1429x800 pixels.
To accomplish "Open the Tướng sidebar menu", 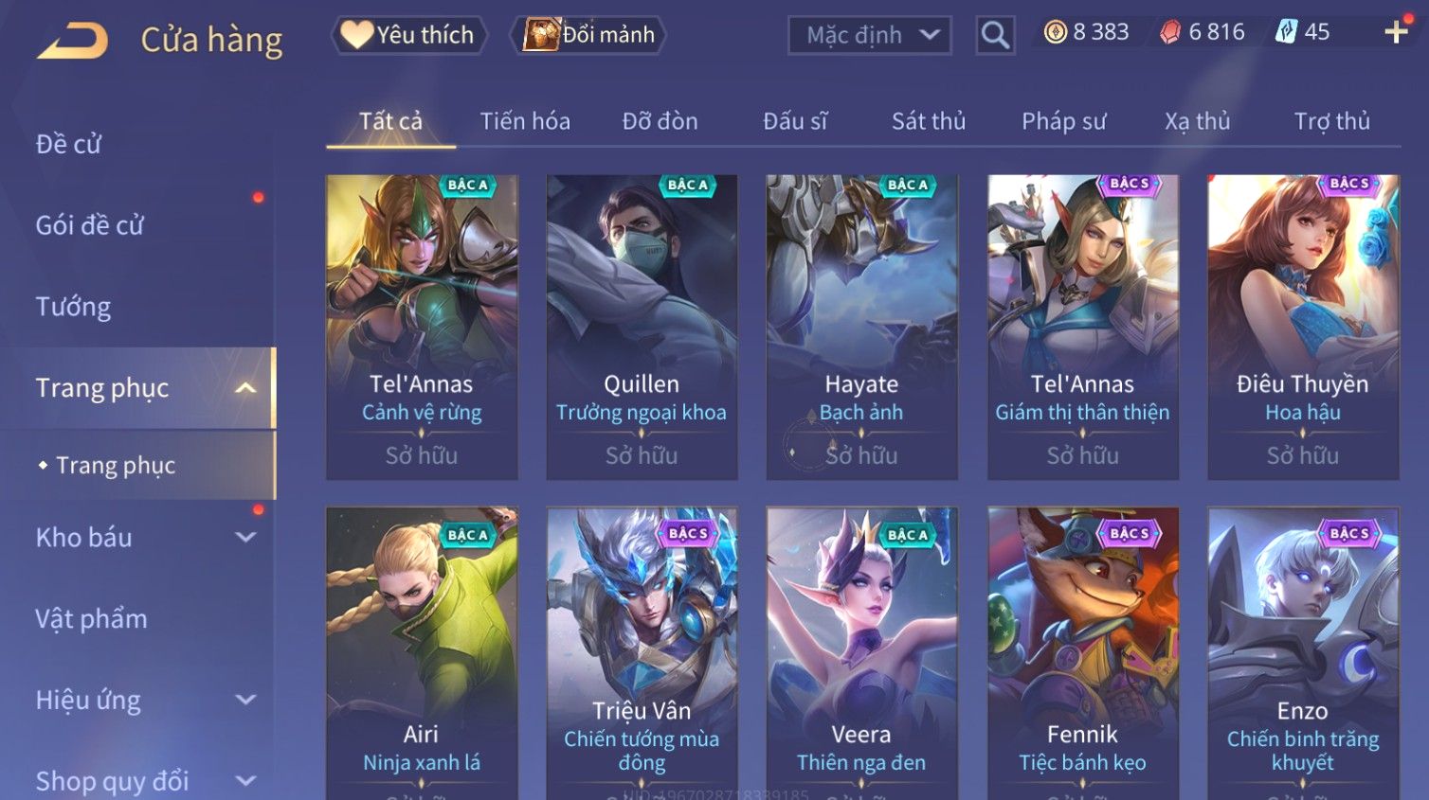I will click(x=73, y=307).
